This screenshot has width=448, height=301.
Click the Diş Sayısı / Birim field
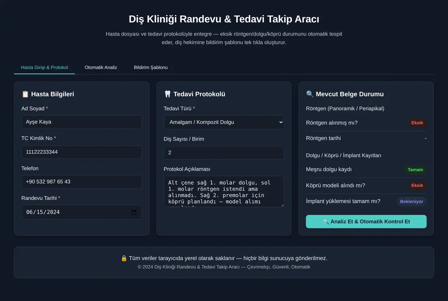pos(224,153)
